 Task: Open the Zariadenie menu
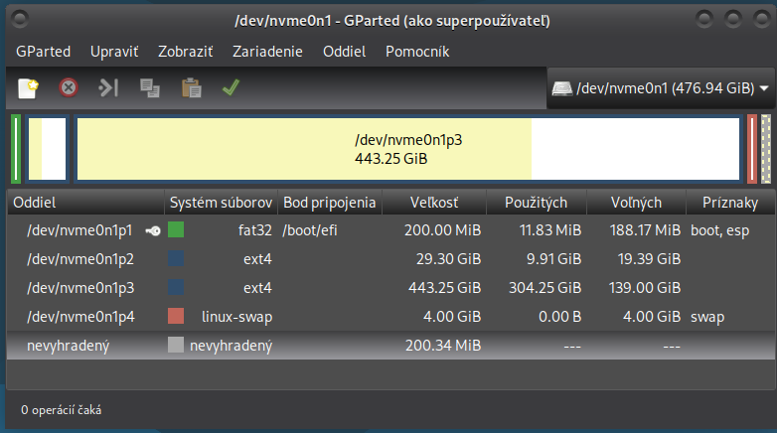pyautogui.click(x=267, y=52)
